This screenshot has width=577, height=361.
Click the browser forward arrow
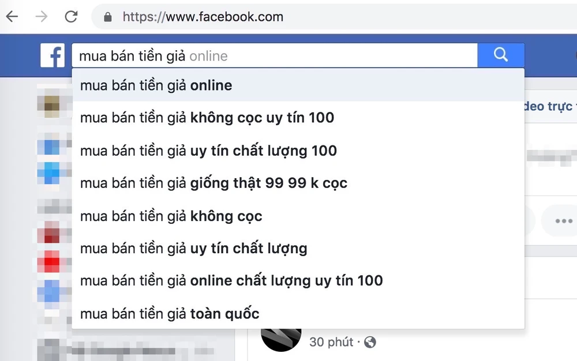[42, 17]
